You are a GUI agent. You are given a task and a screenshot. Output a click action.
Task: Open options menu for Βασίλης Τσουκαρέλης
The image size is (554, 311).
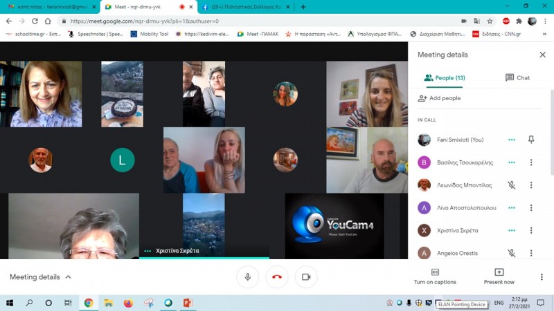tap(531, 162)
